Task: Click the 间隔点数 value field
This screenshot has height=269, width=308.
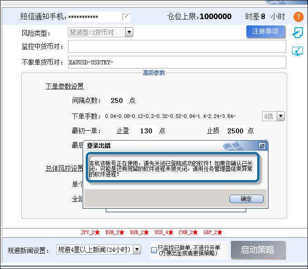Action: pos(117,101)
